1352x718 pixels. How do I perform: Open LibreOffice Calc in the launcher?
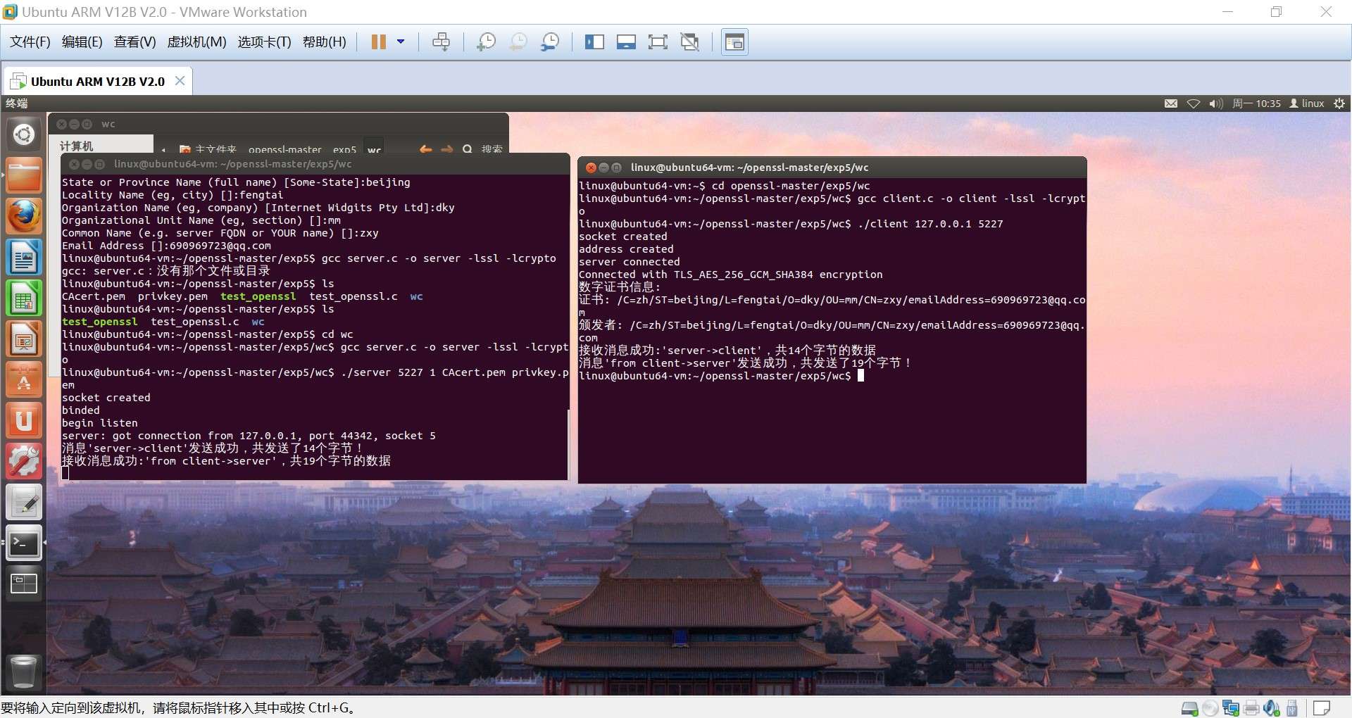24,298
